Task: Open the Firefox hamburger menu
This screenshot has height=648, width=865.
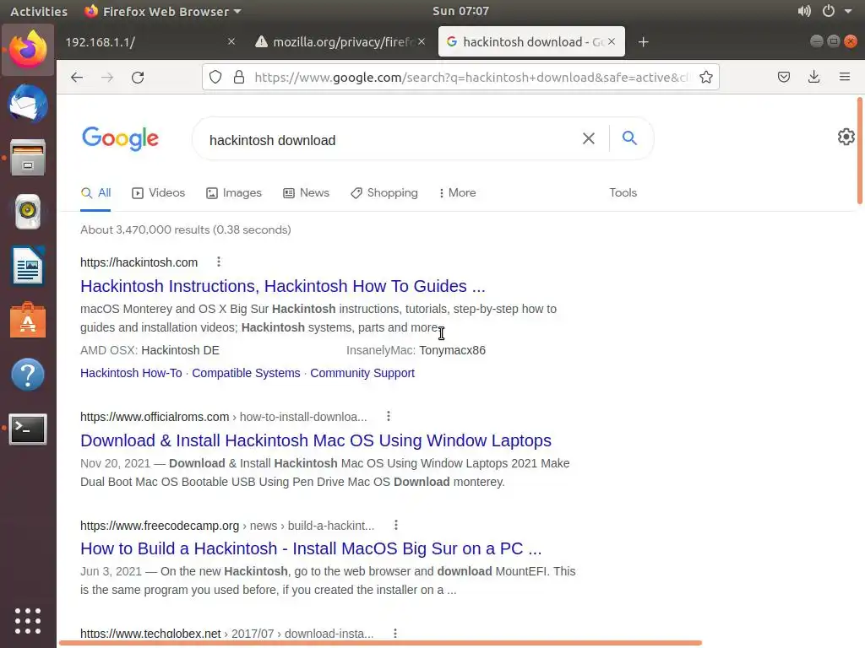Action: (x=845, y=77)
